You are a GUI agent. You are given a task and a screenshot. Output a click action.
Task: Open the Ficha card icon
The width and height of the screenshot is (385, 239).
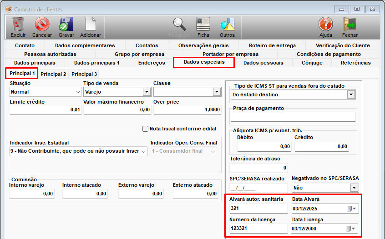coord(203,24)
